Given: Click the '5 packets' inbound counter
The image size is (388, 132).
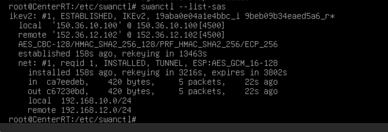Looking at the screenshot, I should [202, 82].
